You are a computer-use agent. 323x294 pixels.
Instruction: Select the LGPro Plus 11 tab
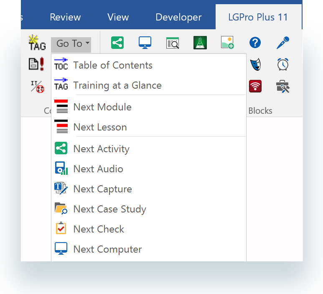(258, 17)
